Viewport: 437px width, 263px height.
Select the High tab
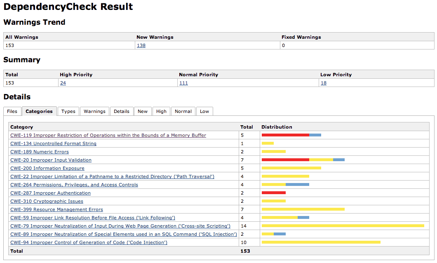click(x=161, y=111)
